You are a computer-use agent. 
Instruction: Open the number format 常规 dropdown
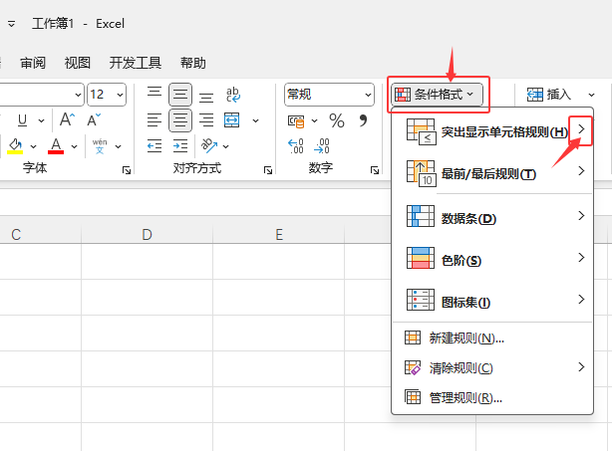point(368,95)
